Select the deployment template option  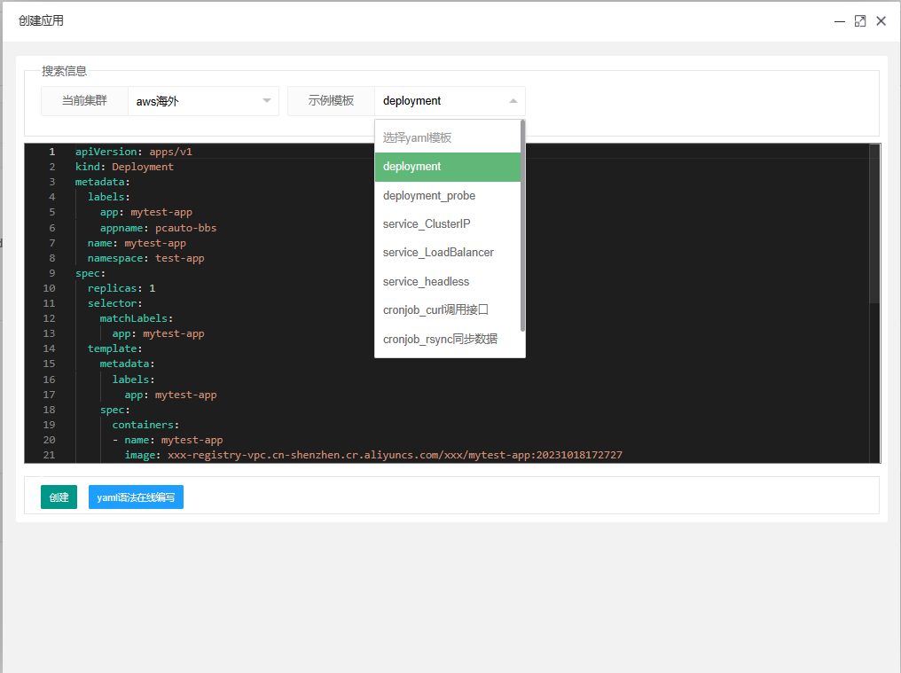tap(448, 167)
